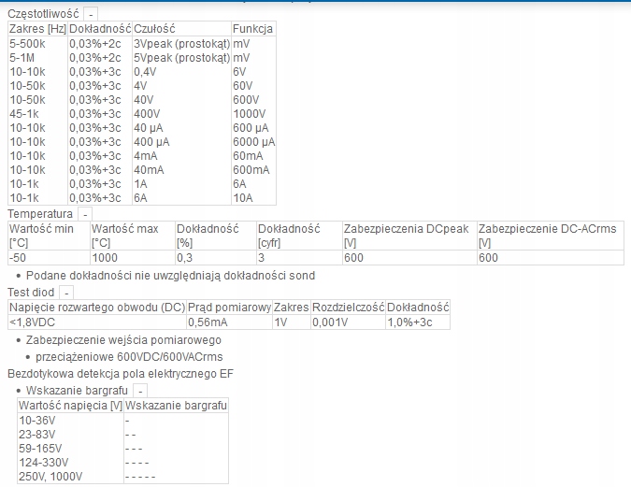Image resolution: width=631 pixels, height=487 pixels.
Task: Click the Wartość napięcia [V] header
Action: pyautogui.click(x=70, y=406)
